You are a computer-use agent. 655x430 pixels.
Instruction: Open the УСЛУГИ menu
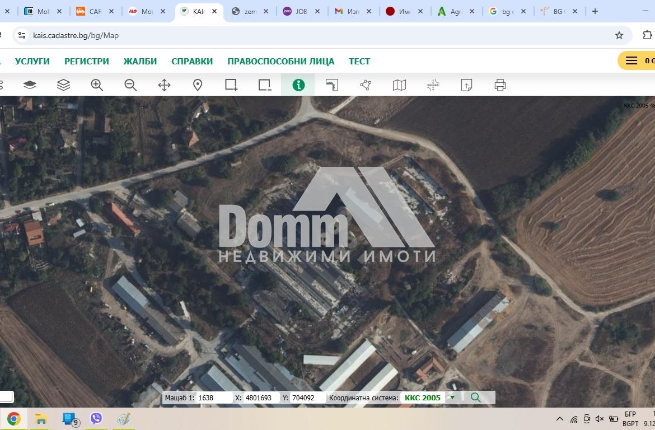point(32,62)
